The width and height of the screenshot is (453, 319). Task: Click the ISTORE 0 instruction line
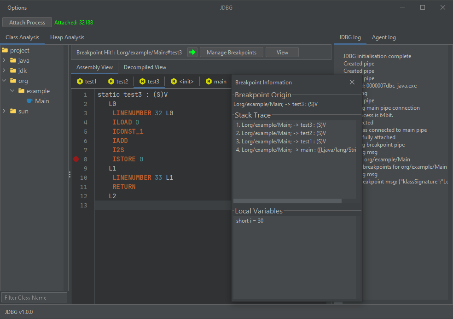[128, 159]
